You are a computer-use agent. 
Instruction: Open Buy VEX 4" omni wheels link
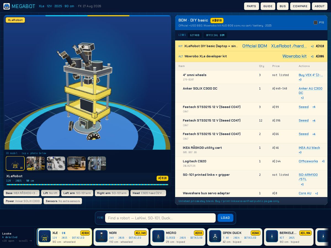[311, 75]
